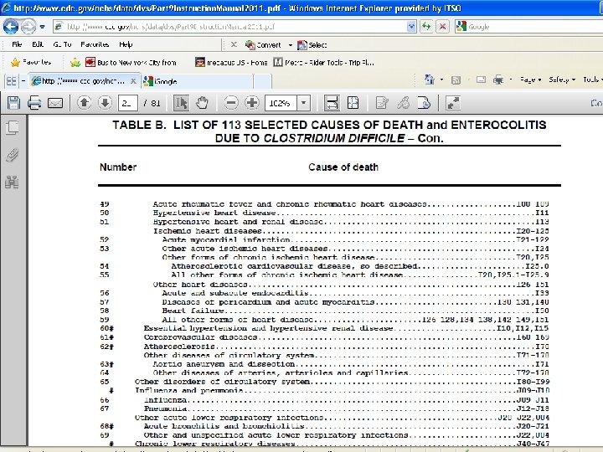Viewport: 603px width, 452px height.
Task: Open the File menu
Action: click(17, 44)
